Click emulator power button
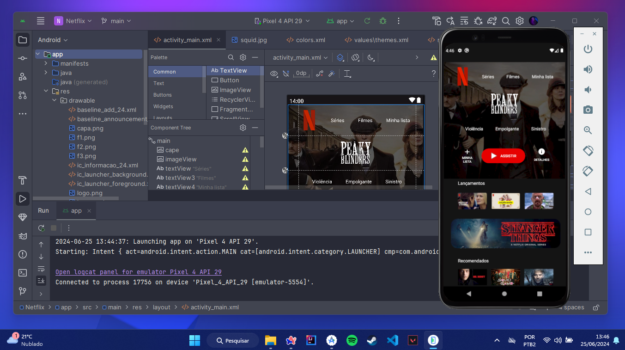 tap(588, 49)
